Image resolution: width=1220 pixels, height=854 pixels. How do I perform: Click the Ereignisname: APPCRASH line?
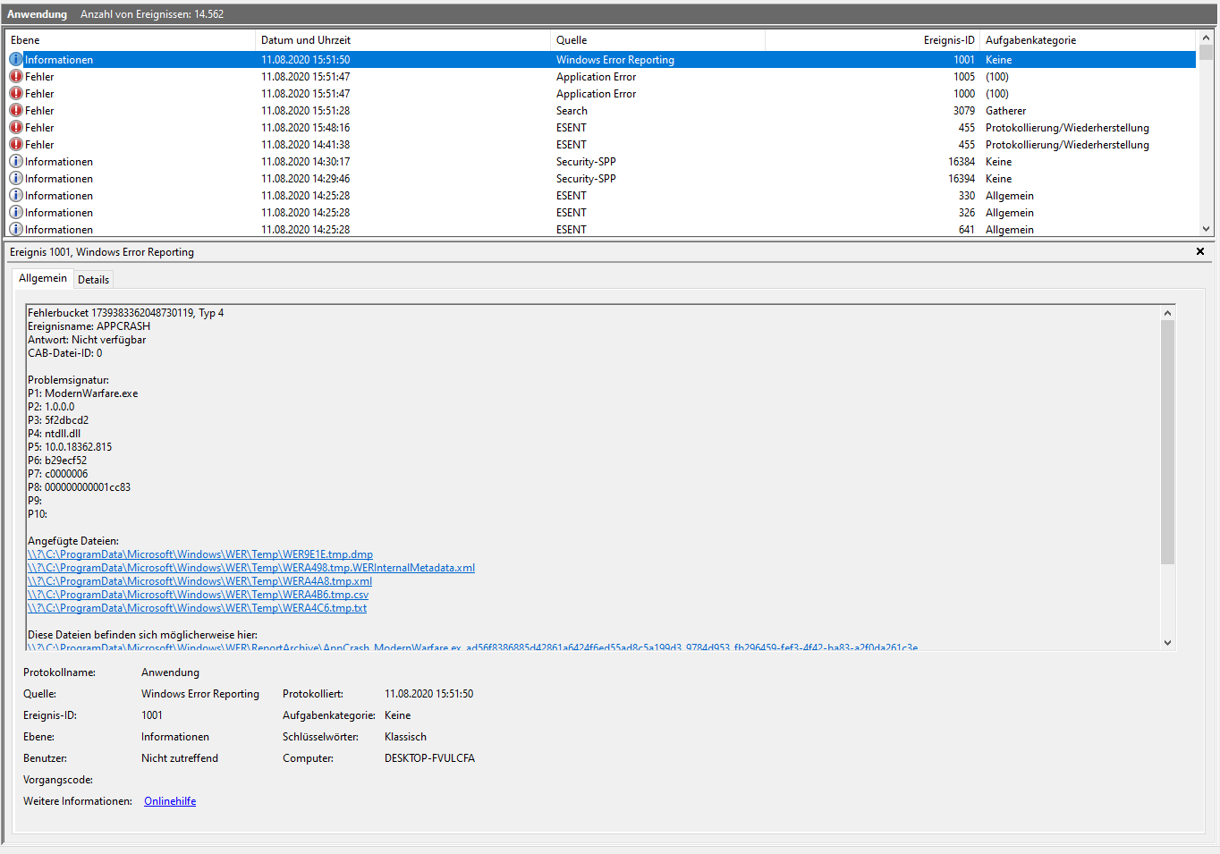[x=89, y=326]
